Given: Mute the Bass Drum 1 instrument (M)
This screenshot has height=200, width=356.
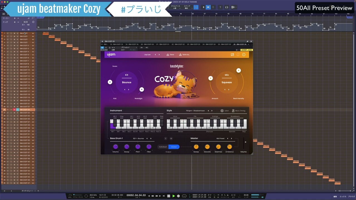Looking at the screenshot, I should pos(171,138).
